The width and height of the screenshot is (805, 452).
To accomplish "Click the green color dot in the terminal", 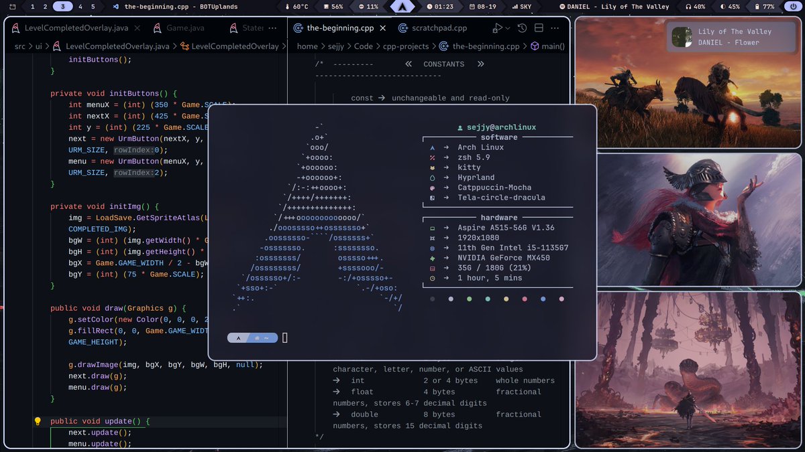I will [469, 299].
